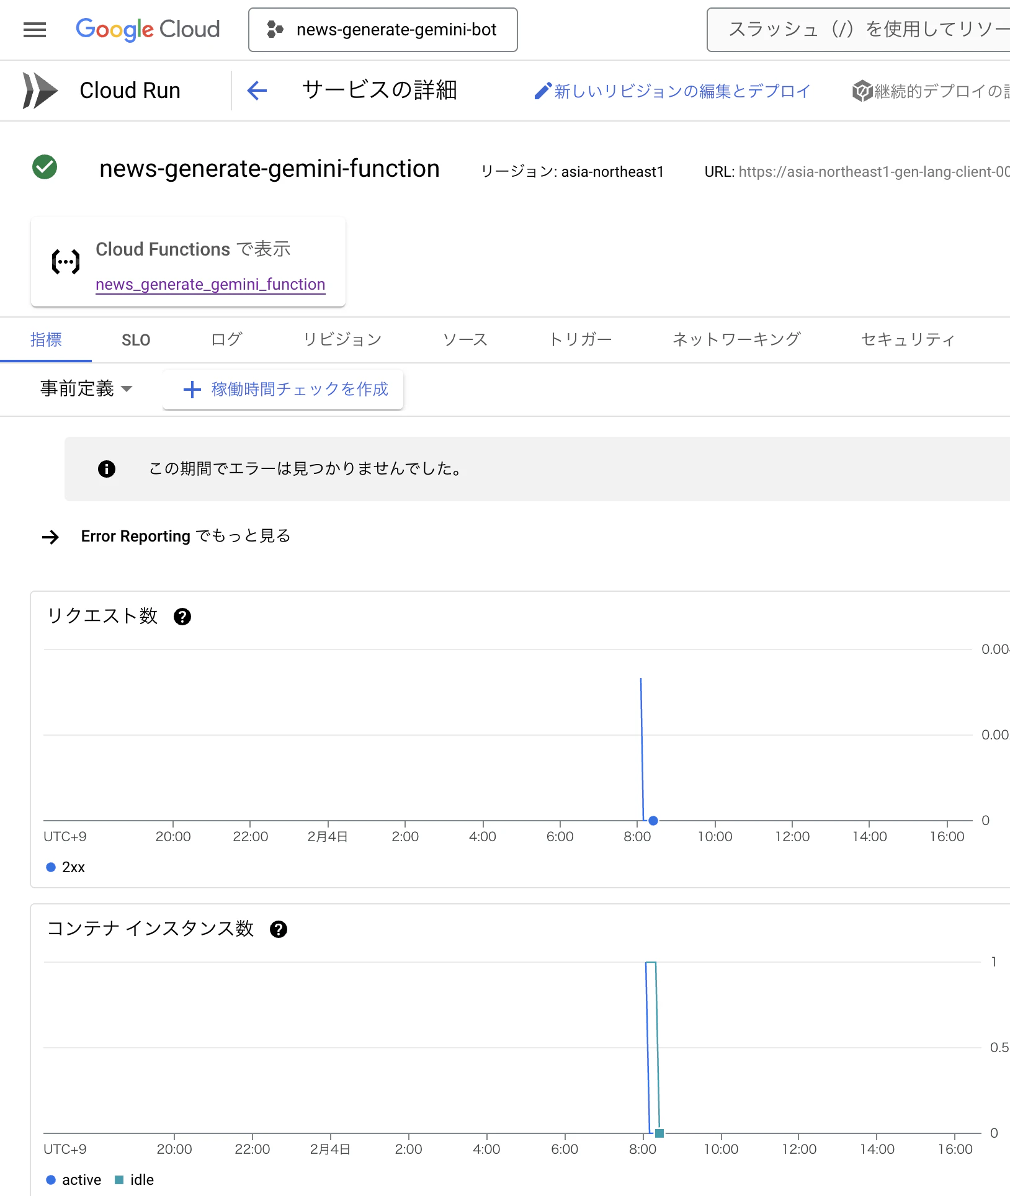Open the news-generate-gemini-bot project selector
This screenshot has height=1196, width=1010.
[x=383, y=30]
